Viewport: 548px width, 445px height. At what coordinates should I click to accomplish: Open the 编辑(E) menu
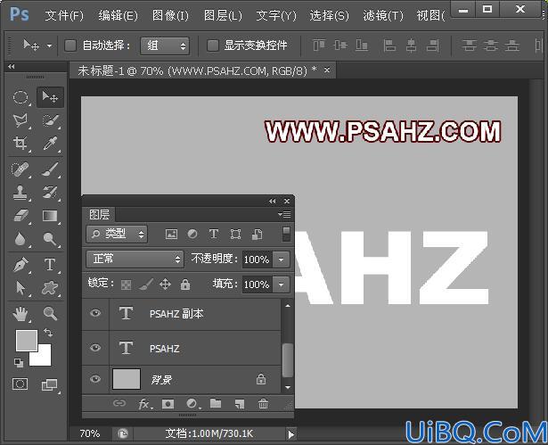click(x=119, y=15)
